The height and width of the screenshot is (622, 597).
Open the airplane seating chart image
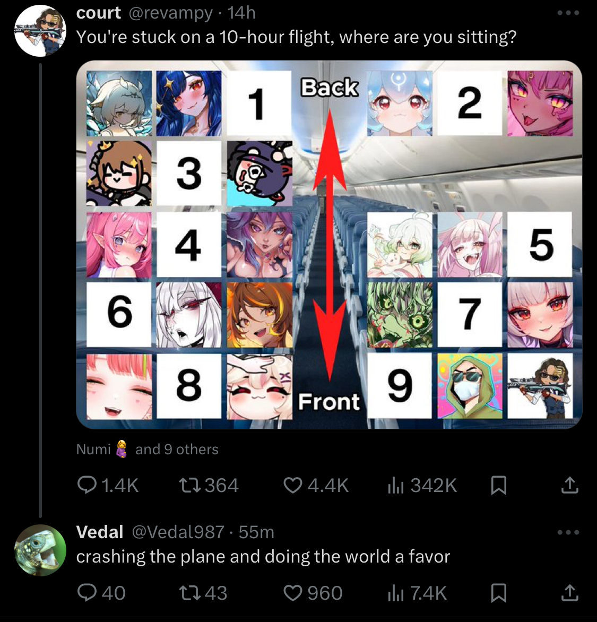(329, 244)
